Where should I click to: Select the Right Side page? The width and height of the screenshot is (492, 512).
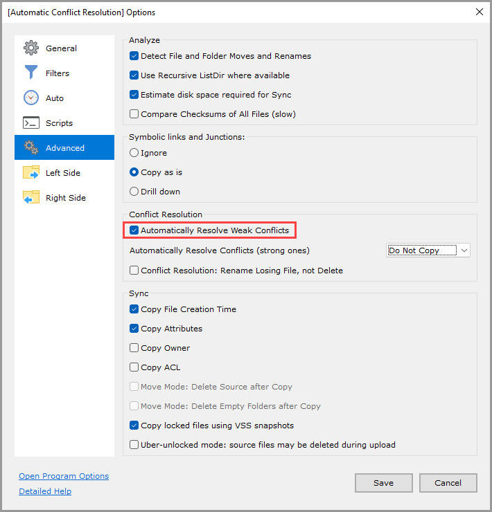(x=64, y=197)
